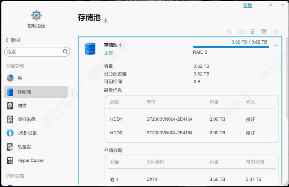The height and width of the screenshot is (187, 289).
Task: Select 虚拟磁盘 in the sidebar menu
Action: pyautogui.click(x=36, y=119)
